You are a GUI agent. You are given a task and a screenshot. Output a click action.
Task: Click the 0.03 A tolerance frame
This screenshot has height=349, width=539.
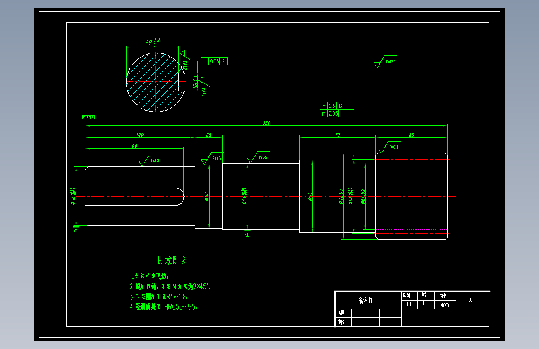pyautogui.click(x=214, y=61)
